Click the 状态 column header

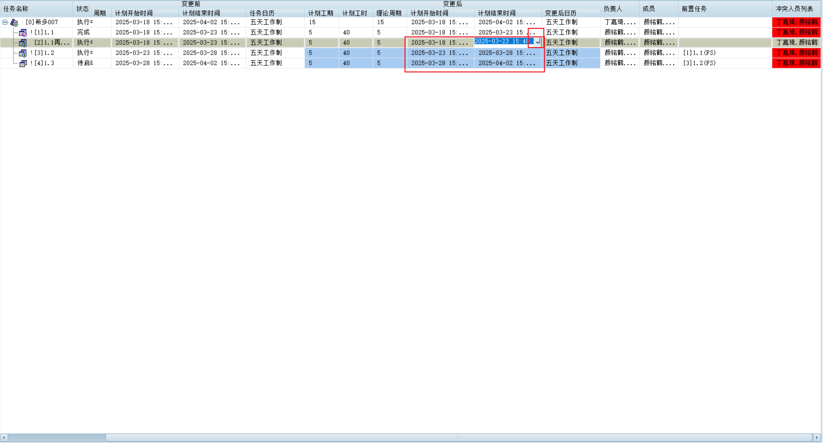click(x=83, y=9)
